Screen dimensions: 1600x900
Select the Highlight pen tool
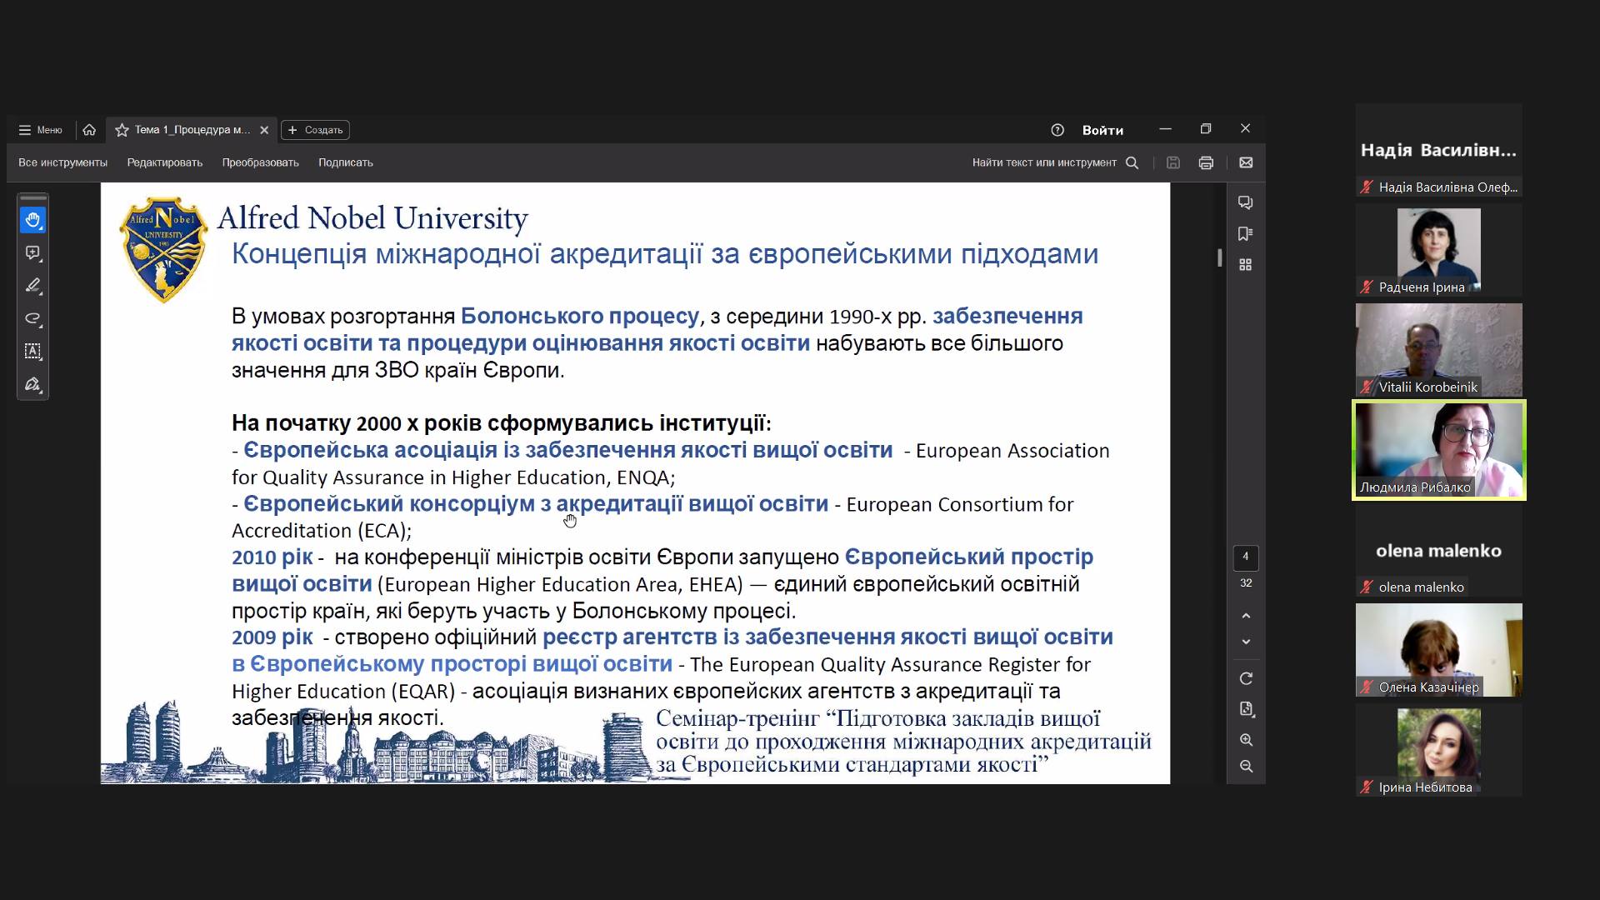(32, 285)
